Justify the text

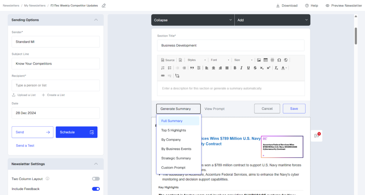(x=227, y=68)
